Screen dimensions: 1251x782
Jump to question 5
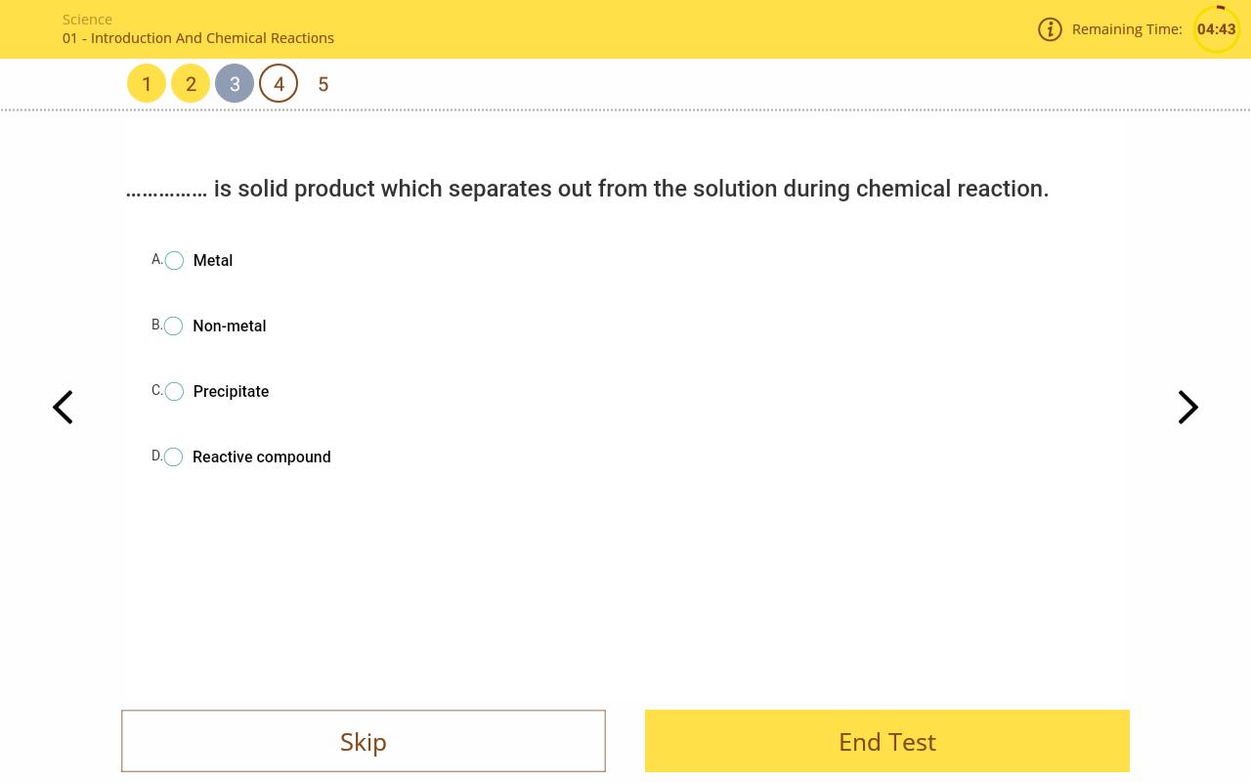(x=324, y=84)
